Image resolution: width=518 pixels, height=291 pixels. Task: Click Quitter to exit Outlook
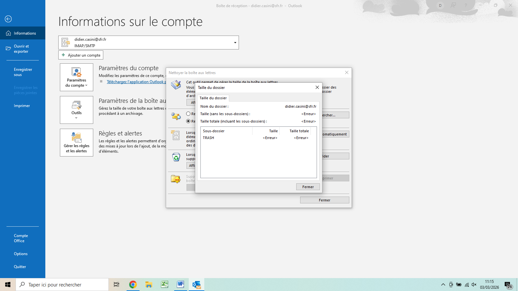pyautogui.click(x=23, y=267)
